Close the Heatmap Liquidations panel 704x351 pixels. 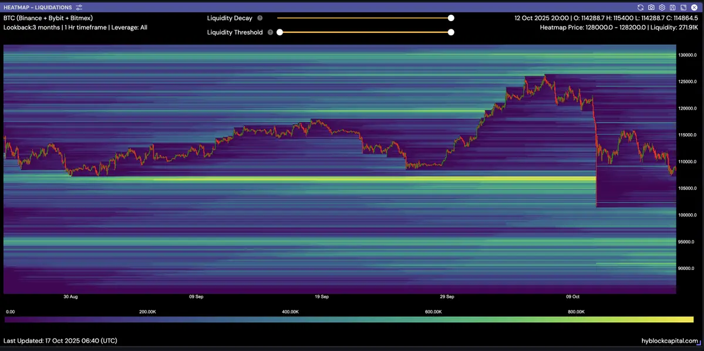click(694, 8)
